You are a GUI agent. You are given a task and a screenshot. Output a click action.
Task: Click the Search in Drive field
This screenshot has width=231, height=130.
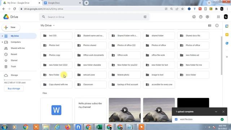94,17
